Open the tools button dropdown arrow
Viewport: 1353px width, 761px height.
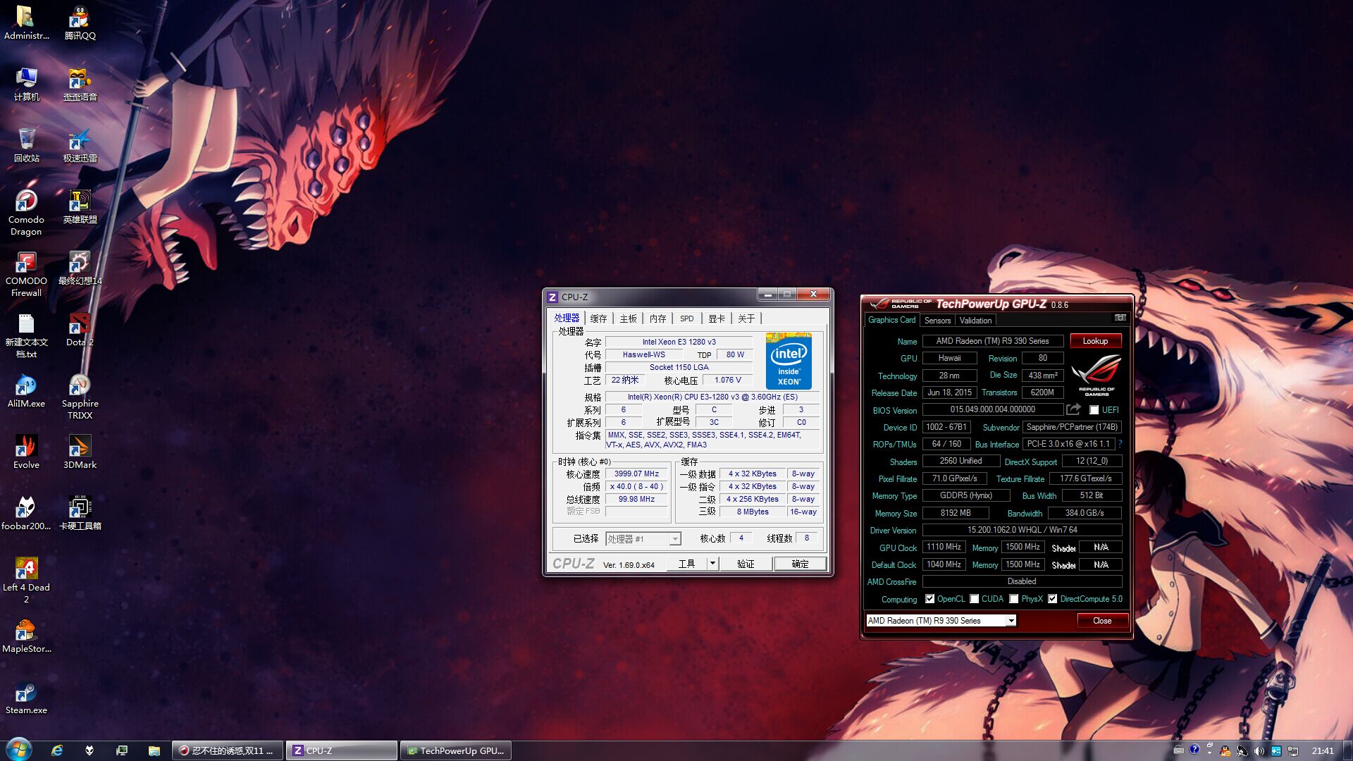[x=712, y=564]
